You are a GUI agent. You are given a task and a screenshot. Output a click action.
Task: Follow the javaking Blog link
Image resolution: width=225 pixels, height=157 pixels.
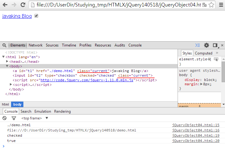[x=17, y=16]
